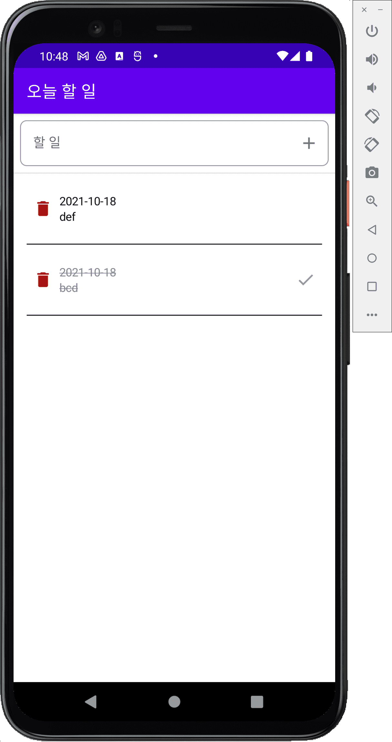The width and height of the screenshot is (392, 742).
Task: Click the emulator power button
Action: pyautogui.click(x=372, y=31)
